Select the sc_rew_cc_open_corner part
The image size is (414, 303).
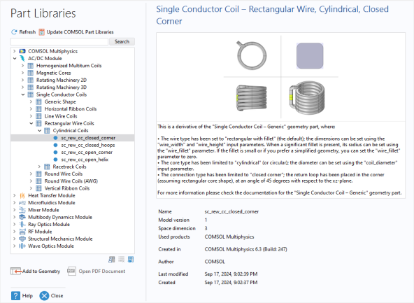tap(87, 152)
